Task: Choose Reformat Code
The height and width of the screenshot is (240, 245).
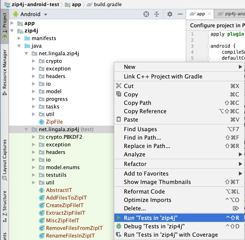Action: (179, 192)
